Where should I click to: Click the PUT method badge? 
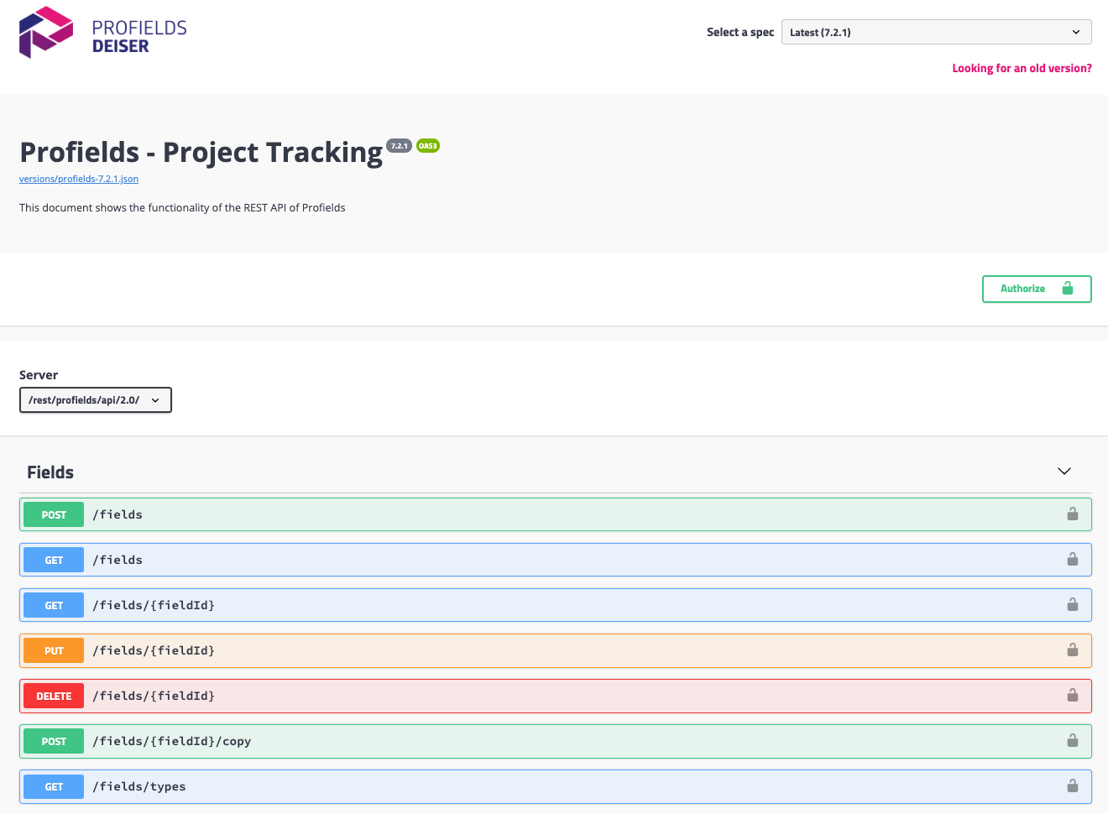[54, 650]
